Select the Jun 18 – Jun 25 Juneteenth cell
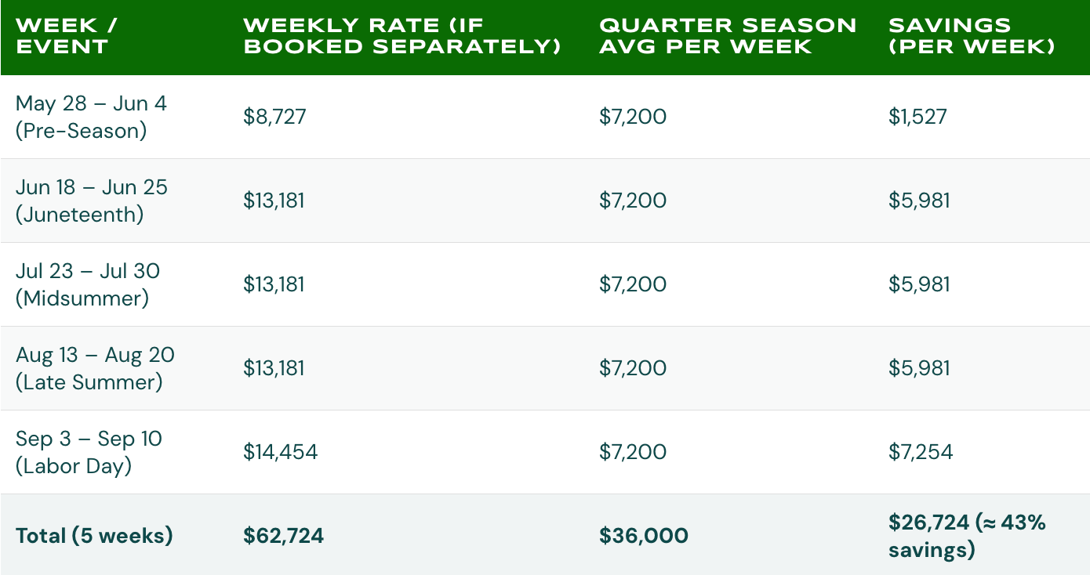 click(91, 201)
